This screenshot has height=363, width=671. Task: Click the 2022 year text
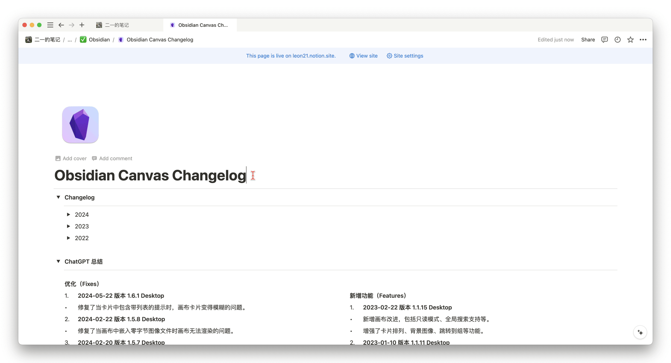click(82, 238)
